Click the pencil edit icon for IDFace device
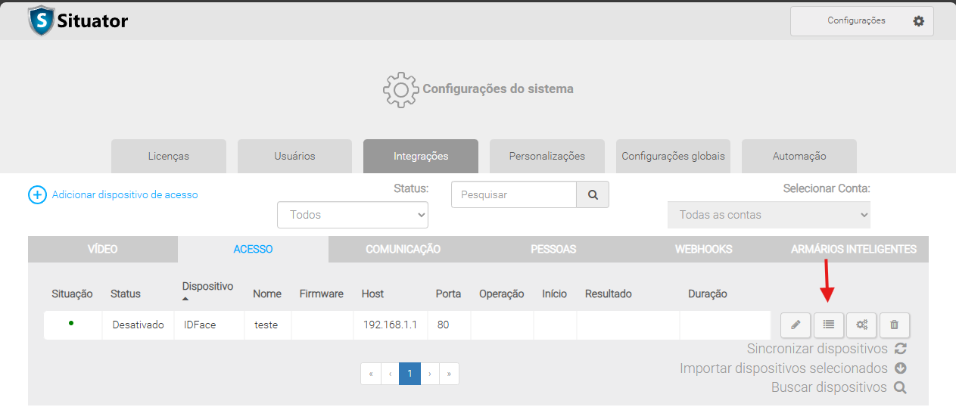This screenshot has height=407, width=956. tap(796, 325)
